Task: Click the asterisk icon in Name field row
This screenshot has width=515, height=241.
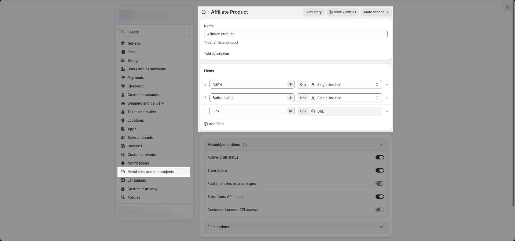Action: coord(290,84)
